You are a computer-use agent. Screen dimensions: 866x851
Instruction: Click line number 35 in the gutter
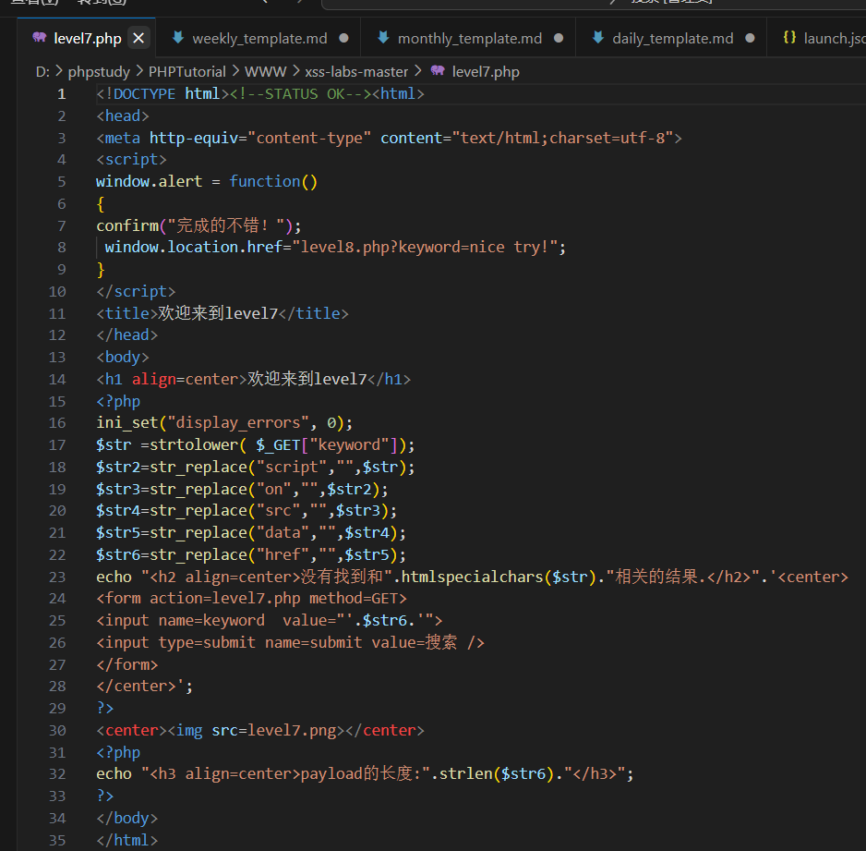click(x=57, y=841)
